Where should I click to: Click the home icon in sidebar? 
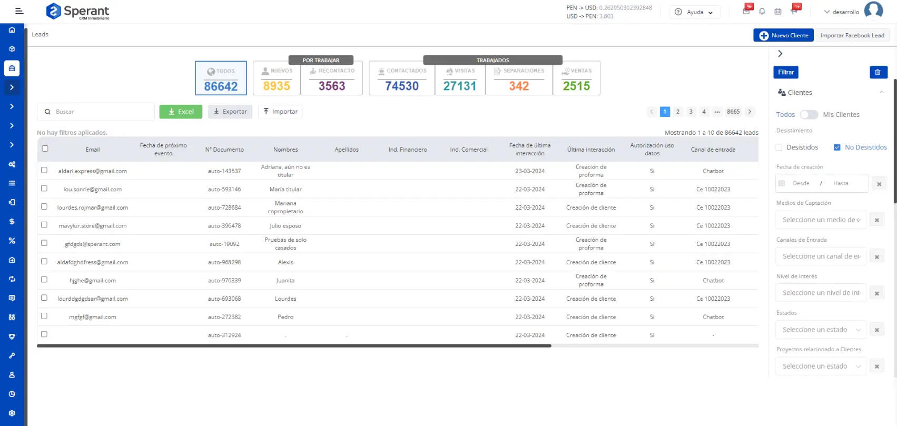point(12,30)
